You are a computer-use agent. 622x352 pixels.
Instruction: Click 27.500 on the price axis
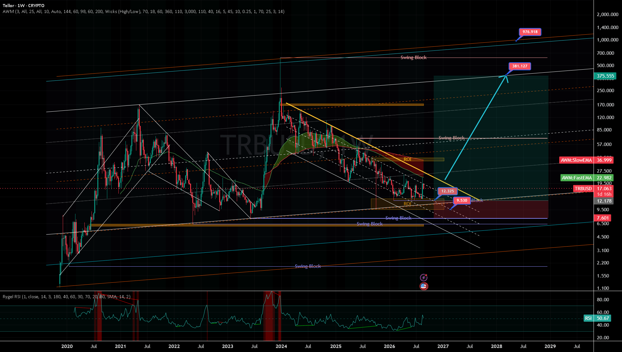[x=604, y=171]
